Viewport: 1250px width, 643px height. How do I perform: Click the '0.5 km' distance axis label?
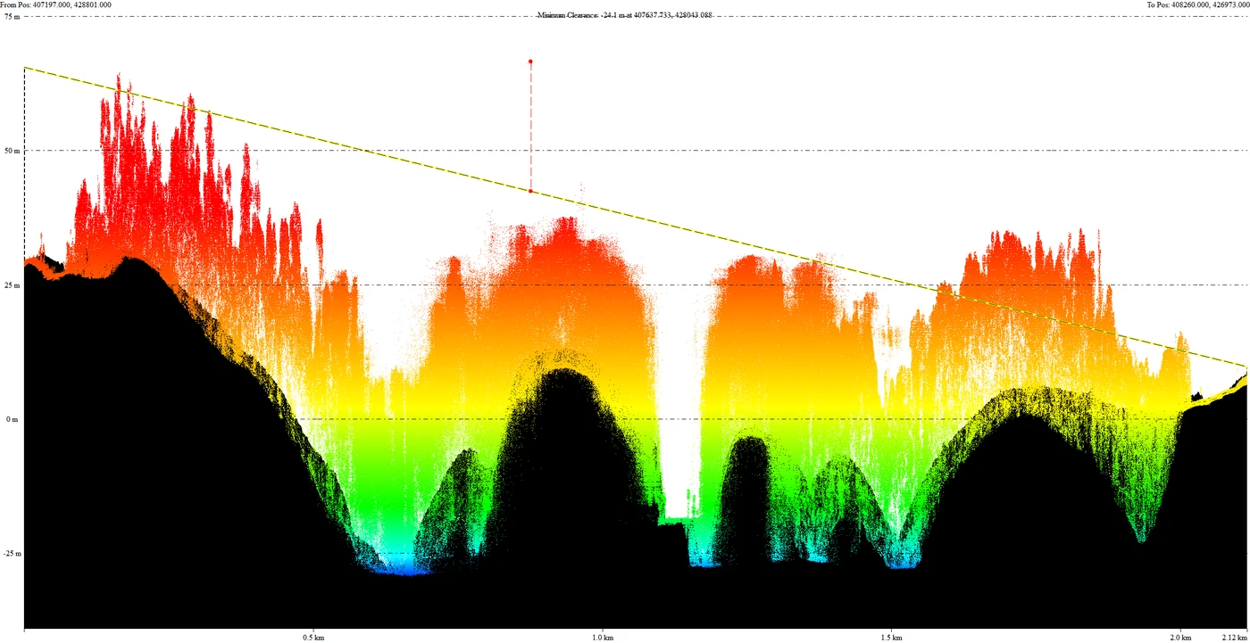(313, 638)
